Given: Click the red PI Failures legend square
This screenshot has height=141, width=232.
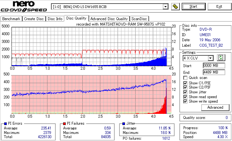Looking at the screenshot, I should [64, 124].
